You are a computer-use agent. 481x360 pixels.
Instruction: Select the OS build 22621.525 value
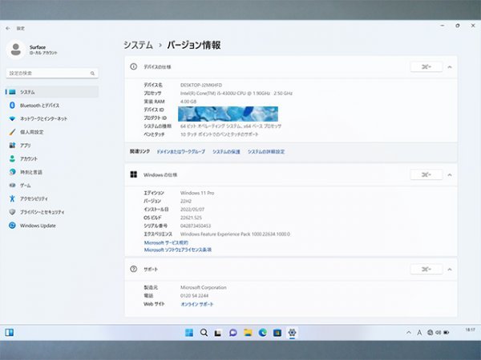click(x=191, y=218)
